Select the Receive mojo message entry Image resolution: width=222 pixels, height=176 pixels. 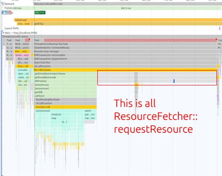click(x=125, y=51)
